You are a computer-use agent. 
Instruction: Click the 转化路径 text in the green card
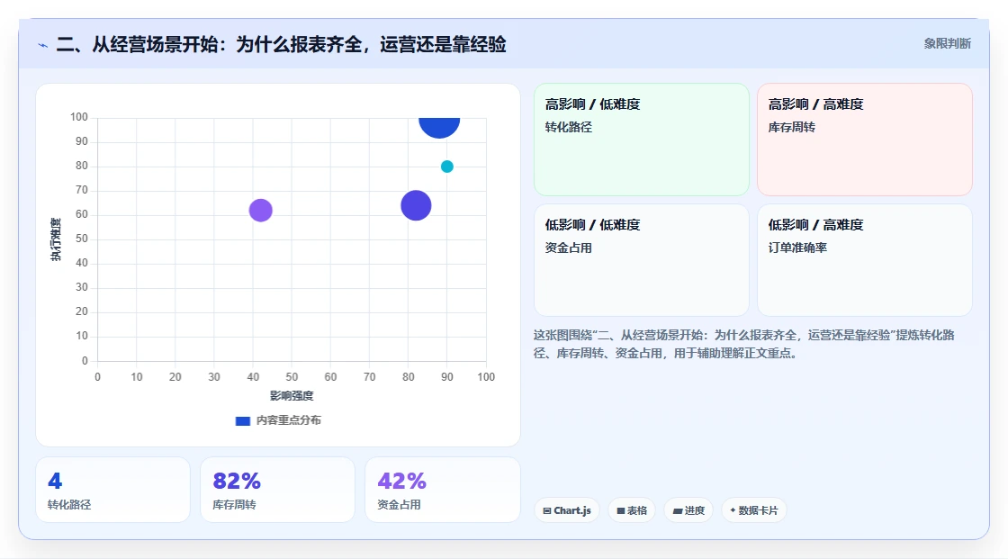coord(568,127)
